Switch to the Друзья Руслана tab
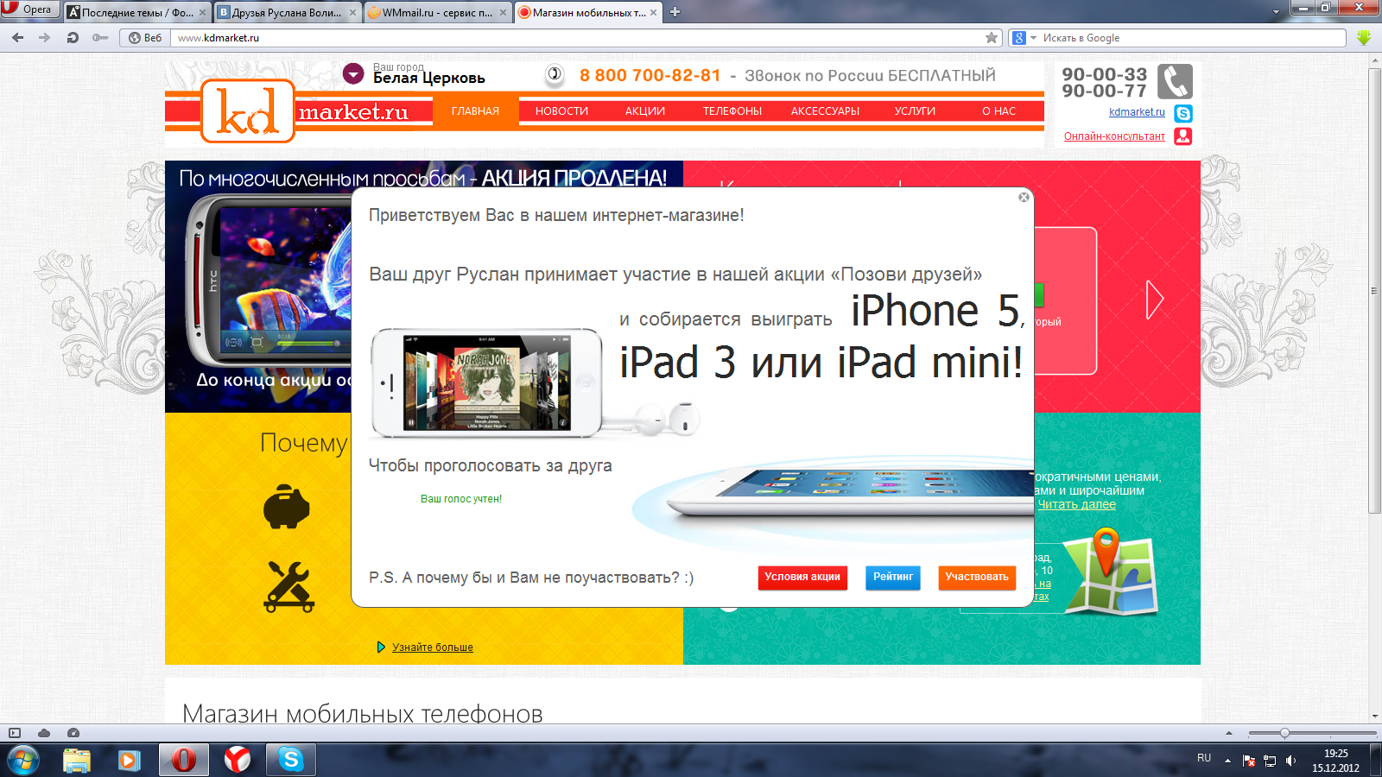 (x=288, y=13)
